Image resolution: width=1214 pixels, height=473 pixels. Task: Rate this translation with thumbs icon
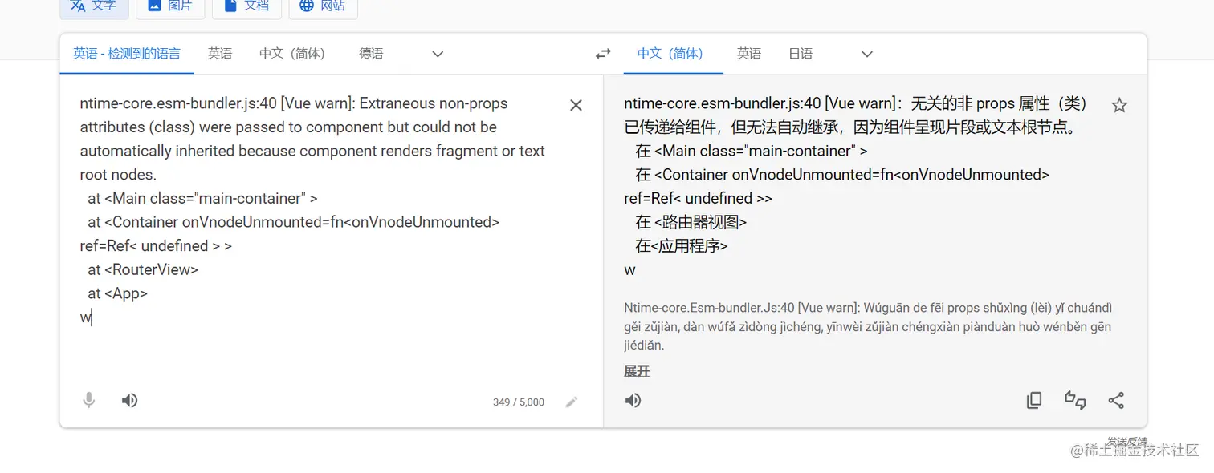[1075, 400]
